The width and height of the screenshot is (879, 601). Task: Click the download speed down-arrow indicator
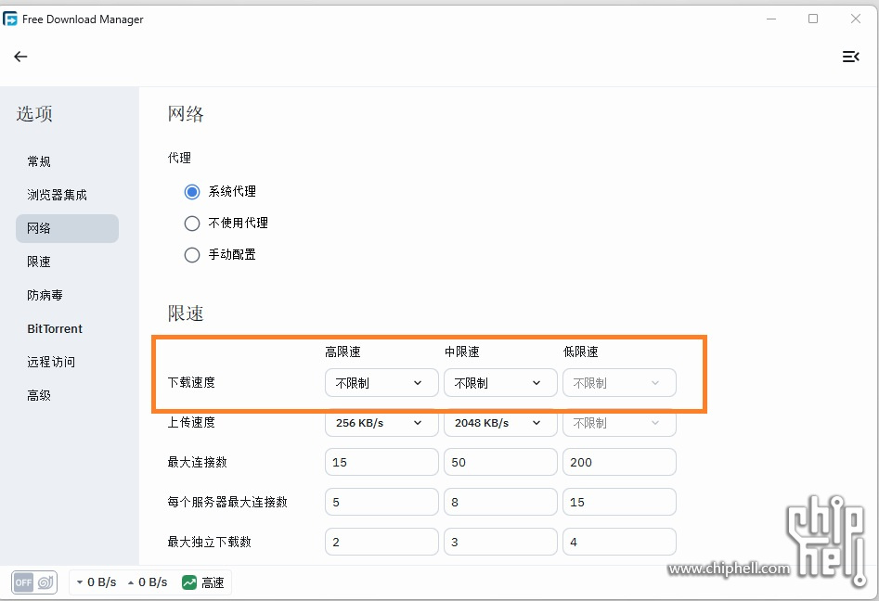[x=80, y=582]
